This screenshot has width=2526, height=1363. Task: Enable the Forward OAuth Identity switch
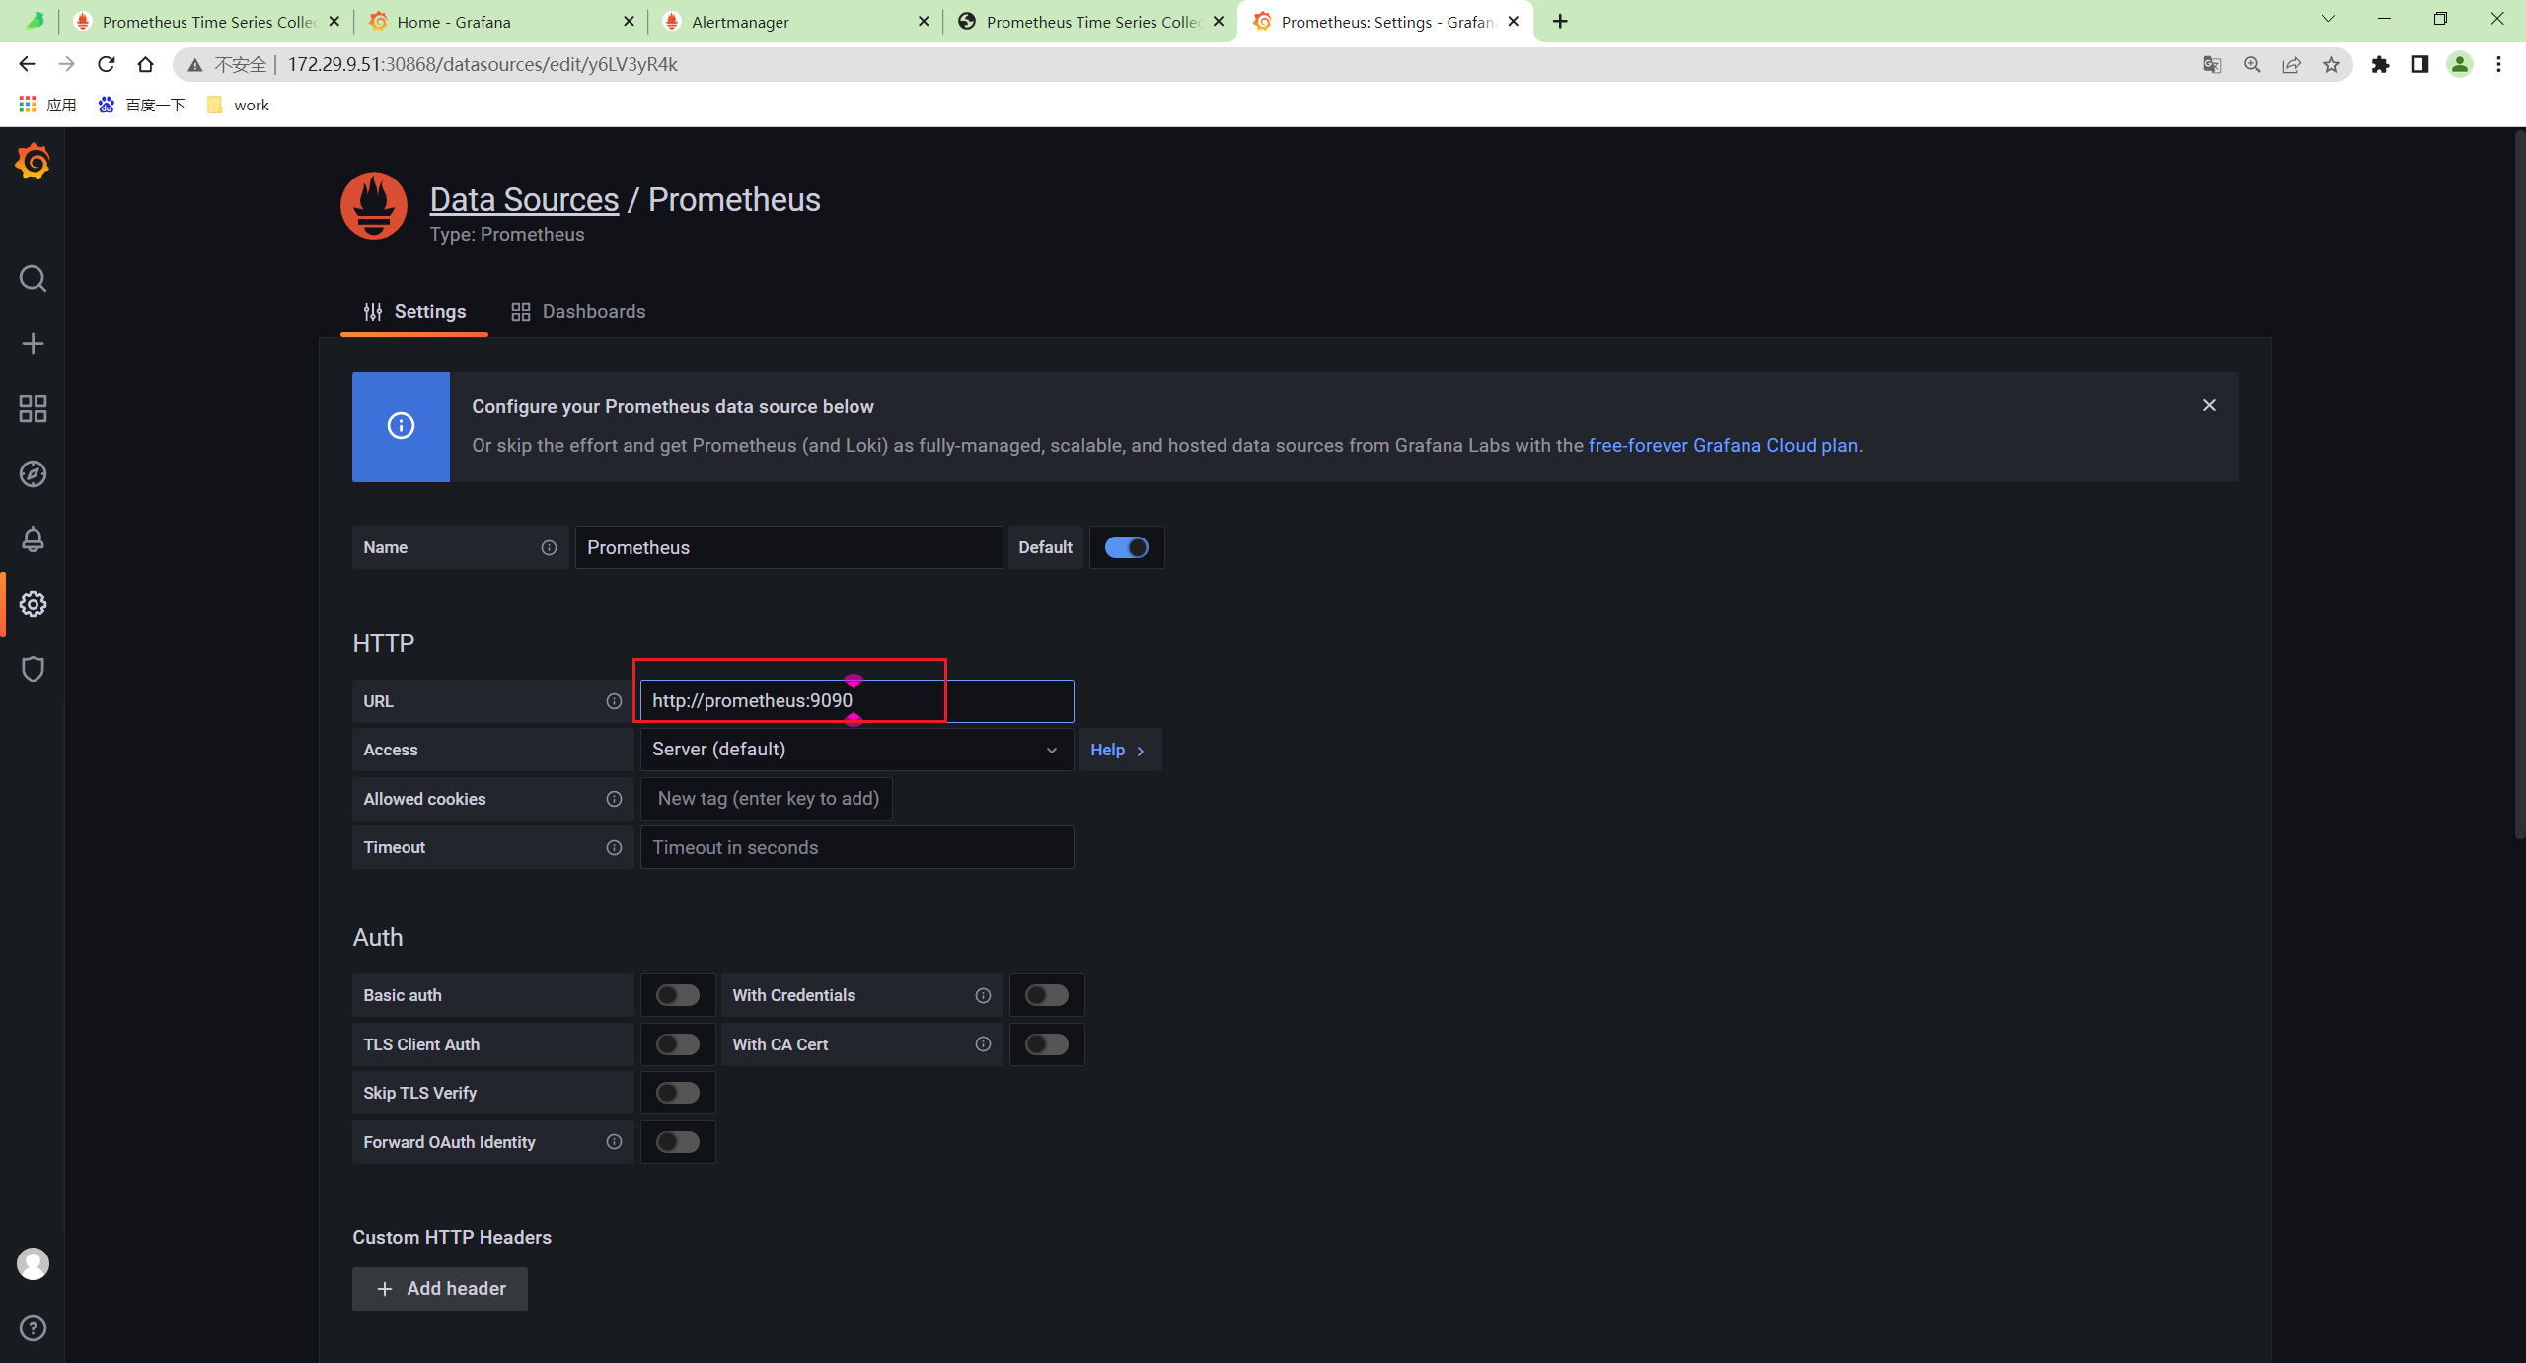[678, 1142]
